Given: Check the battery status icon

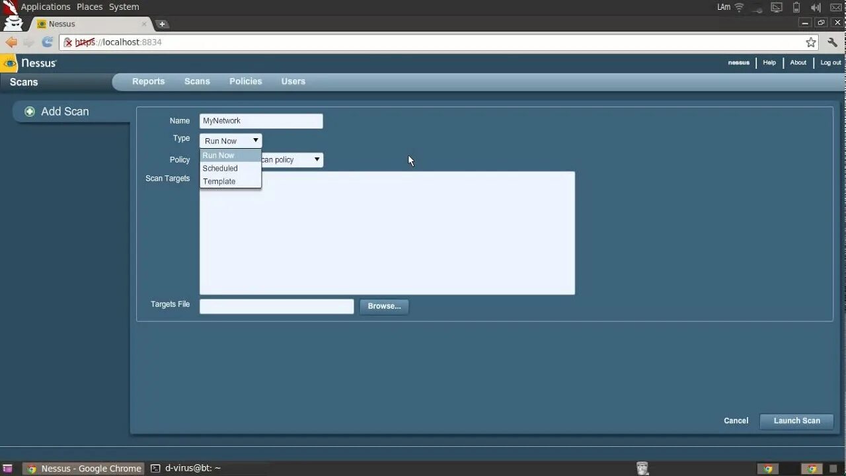Looking at the screenshot, I should [x=796, y=7].
